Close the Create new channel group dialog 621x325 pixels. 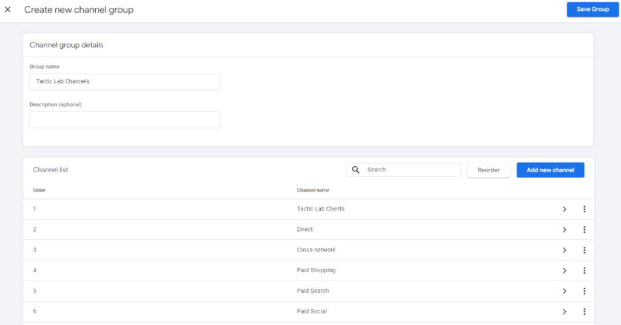[x=8, y=10]
